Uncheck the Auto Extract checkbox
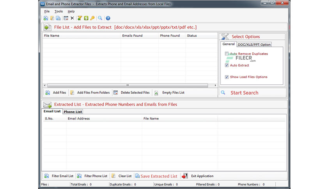The image size is (326, 189). [227, 65]
